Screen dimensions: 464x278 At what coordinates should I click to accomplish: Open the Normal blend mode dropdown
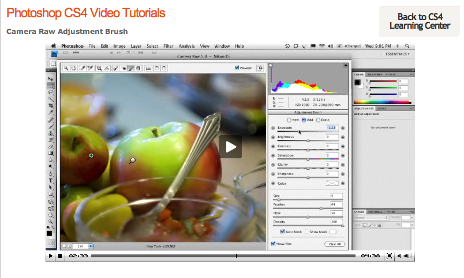pos(371,218)
